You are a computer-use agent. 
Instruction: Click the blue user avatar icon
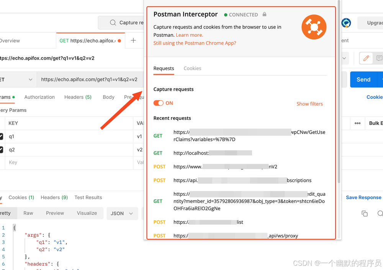click(346, 23)
